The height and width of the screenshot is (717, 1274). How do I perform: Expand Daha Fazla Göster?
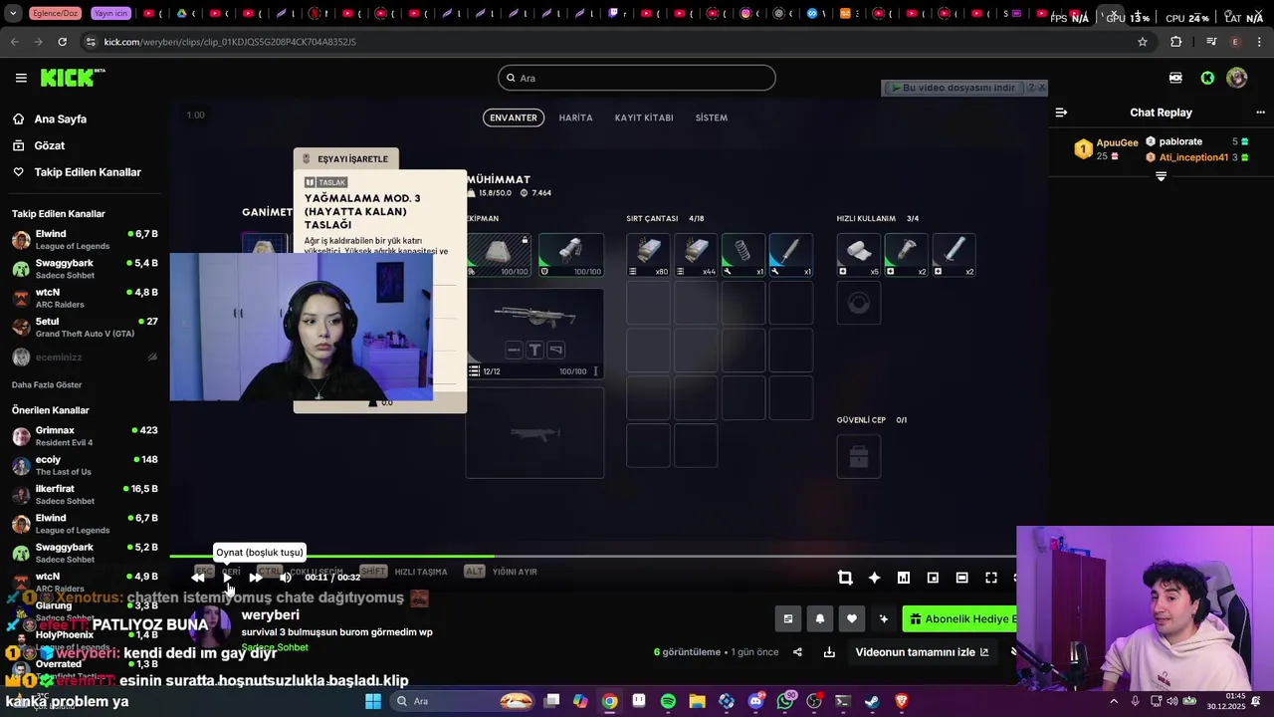coord(47,384)
